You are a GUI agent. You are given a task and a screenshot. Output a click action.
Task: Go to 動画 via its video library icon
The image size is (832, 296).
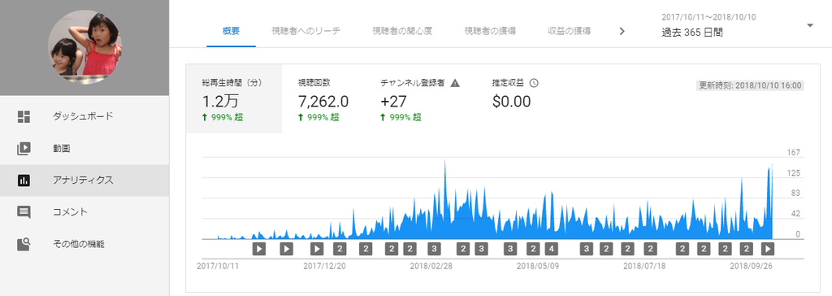24,149
